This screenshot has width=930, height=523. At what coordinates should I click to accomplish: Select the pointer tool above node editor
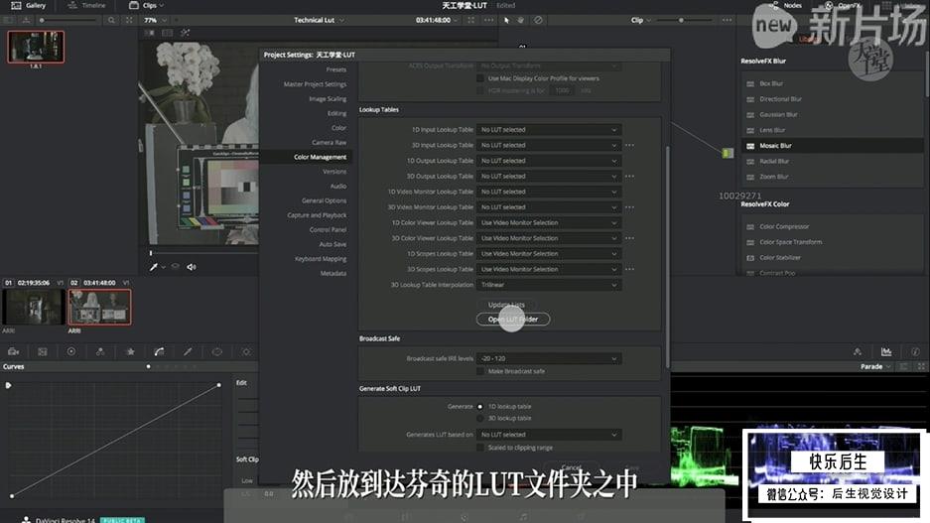[506, 20]
